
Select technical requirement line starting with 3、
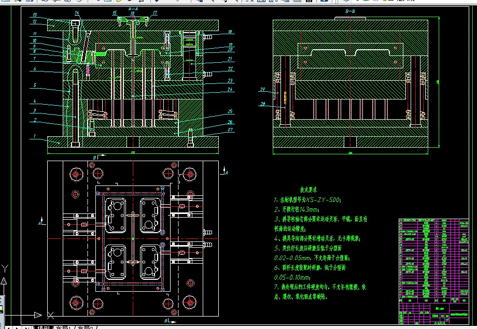point(320,219)
